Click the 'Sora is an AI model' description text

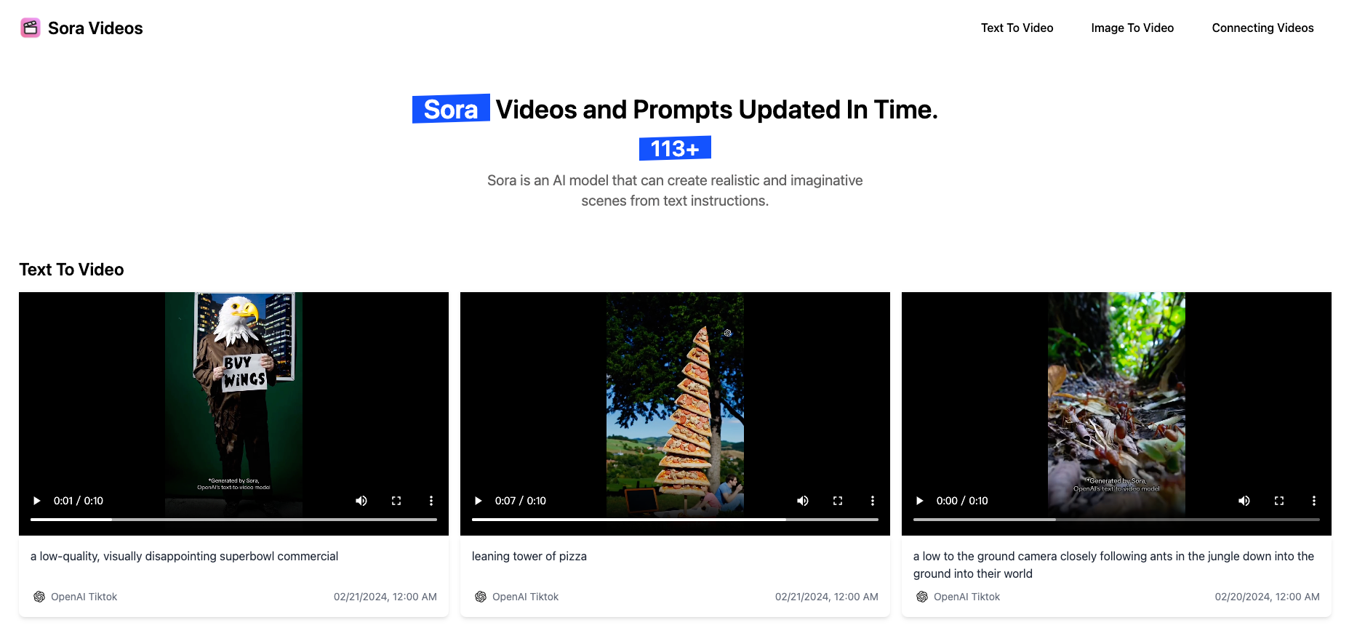coord(675,190)
